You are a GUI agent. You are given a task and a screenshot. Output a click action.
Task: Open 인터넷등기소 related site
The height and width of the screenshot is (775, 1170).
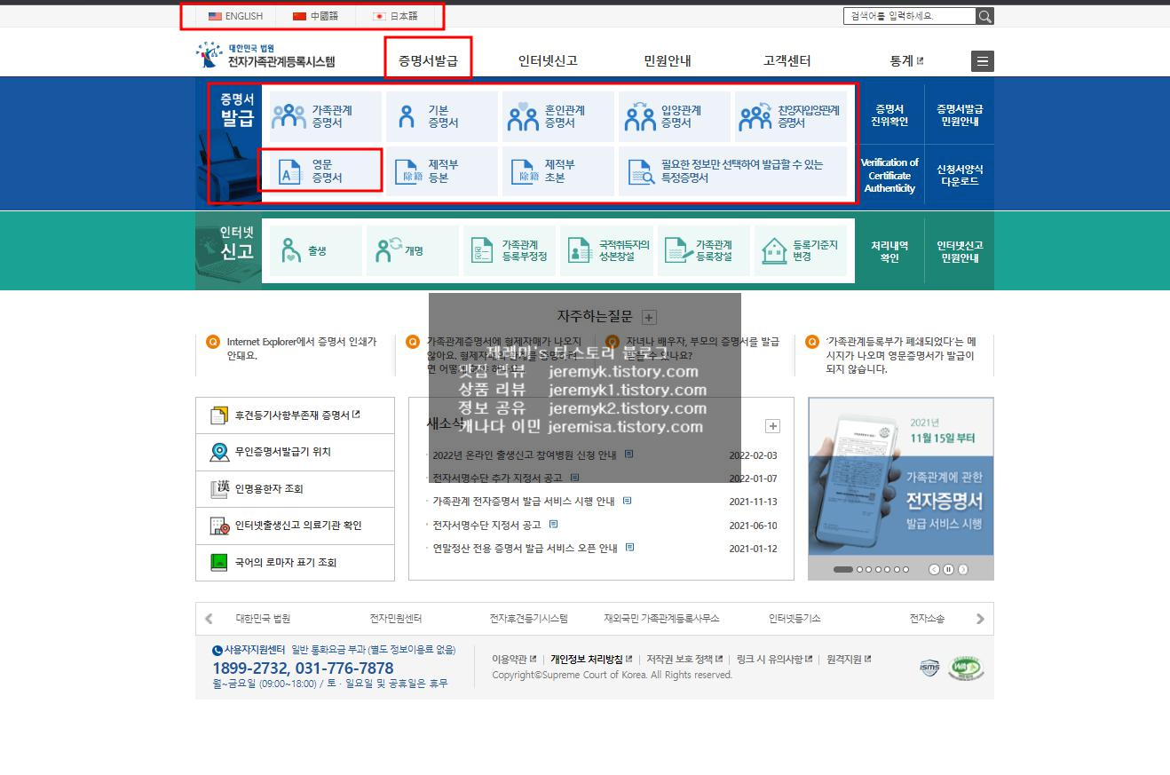click(x=794, y=619)
